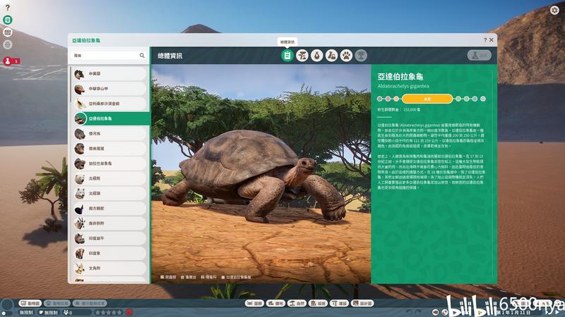565x317 pixels.
Task: Select 中華穿山甲 in the animal list
Action: [109, 89]
